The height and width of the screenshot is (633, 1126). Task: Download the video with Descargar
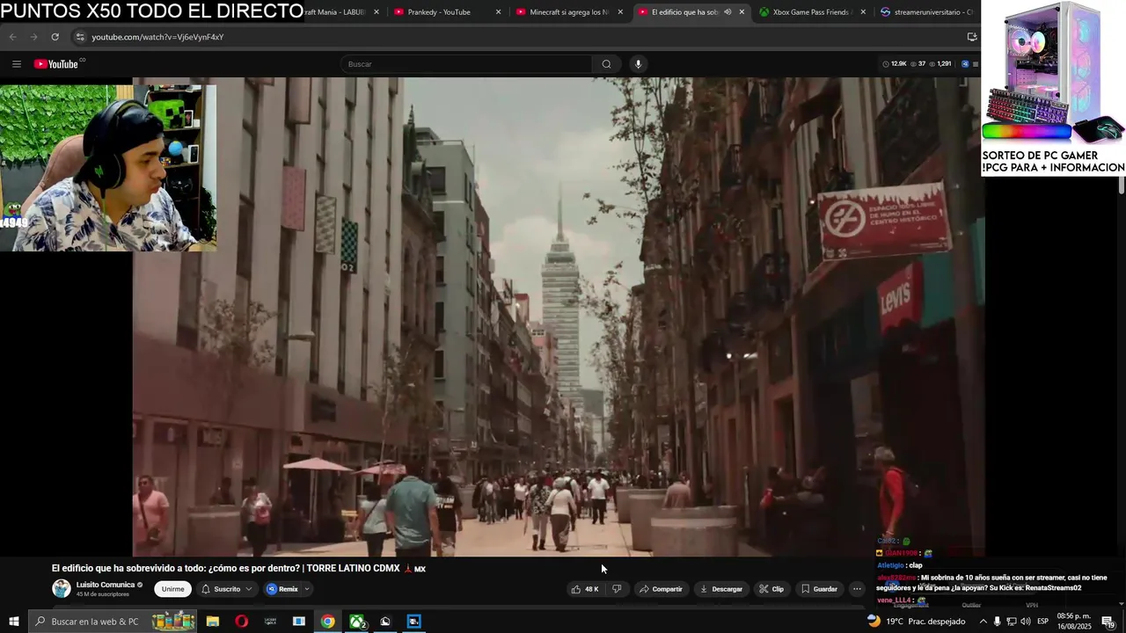(720, 589)
